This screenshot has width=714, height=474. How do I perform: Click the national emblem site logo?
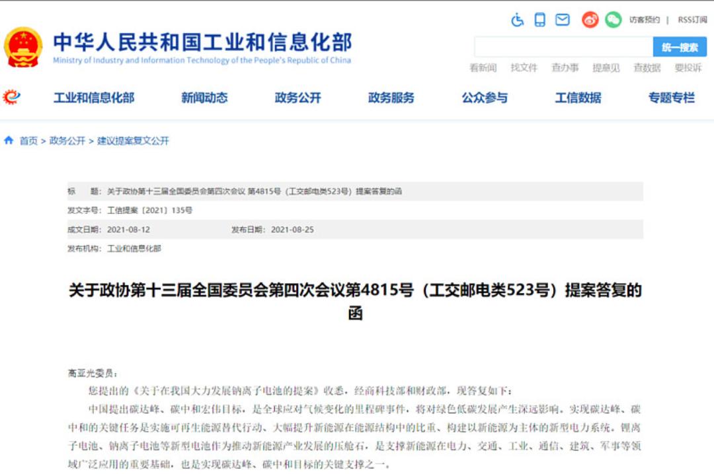[x=24, y=46]
